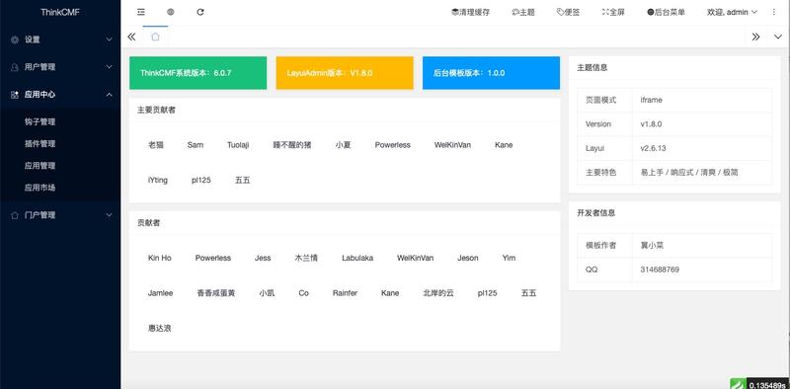The width and height of the screenshot is (790, 389).
Task: Click the refresh page icon
Action: pyautogui.click(x=200, y=12)
